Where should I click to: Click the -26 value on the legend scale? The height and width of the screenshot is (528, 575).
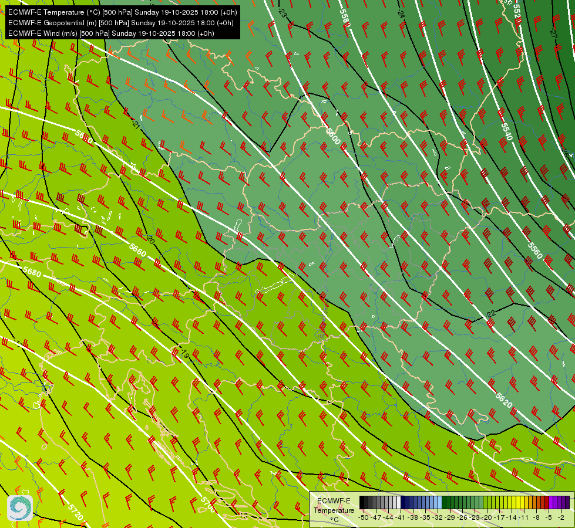point(462,517)
